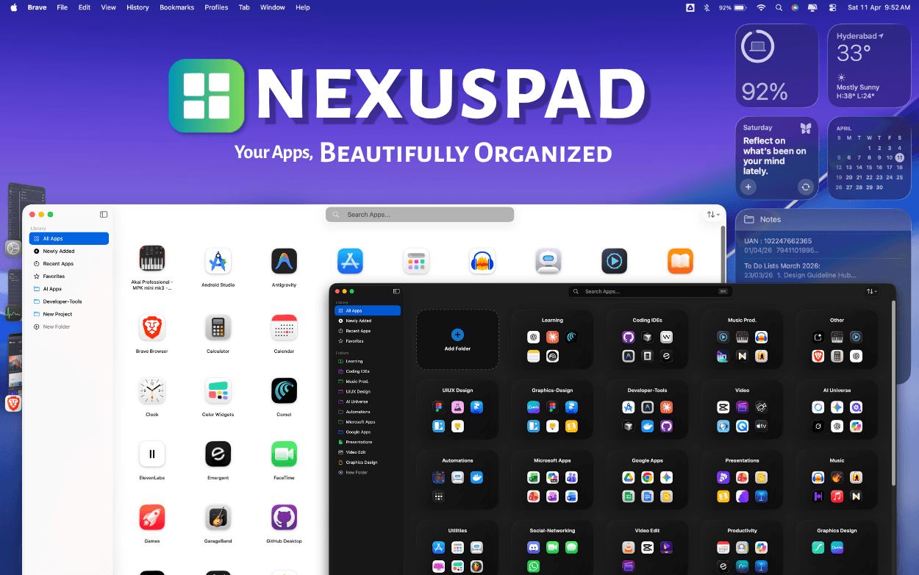Image resolution: width=919 pixels, height=575 pixels.
Task: Open the Hyderabad weather widget
Action: click(x=870, y=65)
